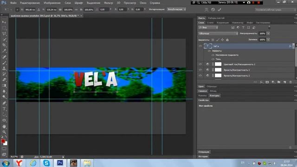Viewport: 297px width, 167px height.
Task: Delete layer with trash icon
Action: coord(291,82)
